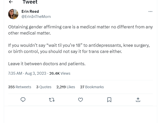Reply to the tweet using speech bubble icon
Screen dimensions: 159x123
pos(23,99)
